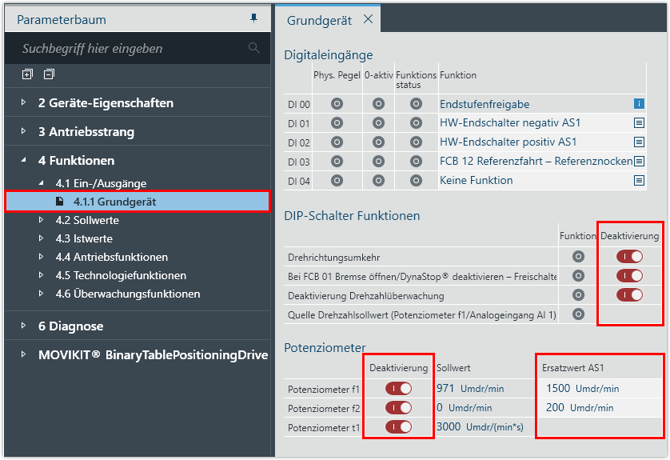The image size is (670, 460).
Task: Click the collapse all tree nodes icon
Action: point(49,74)
